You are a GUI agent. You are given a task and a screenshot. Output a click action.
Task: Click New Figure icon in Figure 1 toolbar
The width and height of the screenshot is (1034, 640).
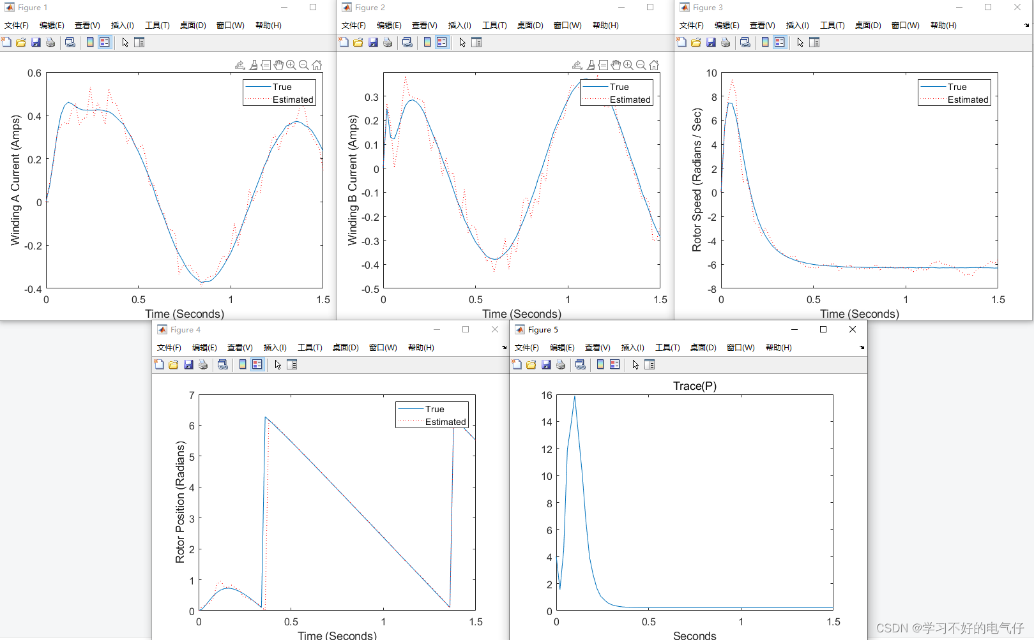pos(6,42)
